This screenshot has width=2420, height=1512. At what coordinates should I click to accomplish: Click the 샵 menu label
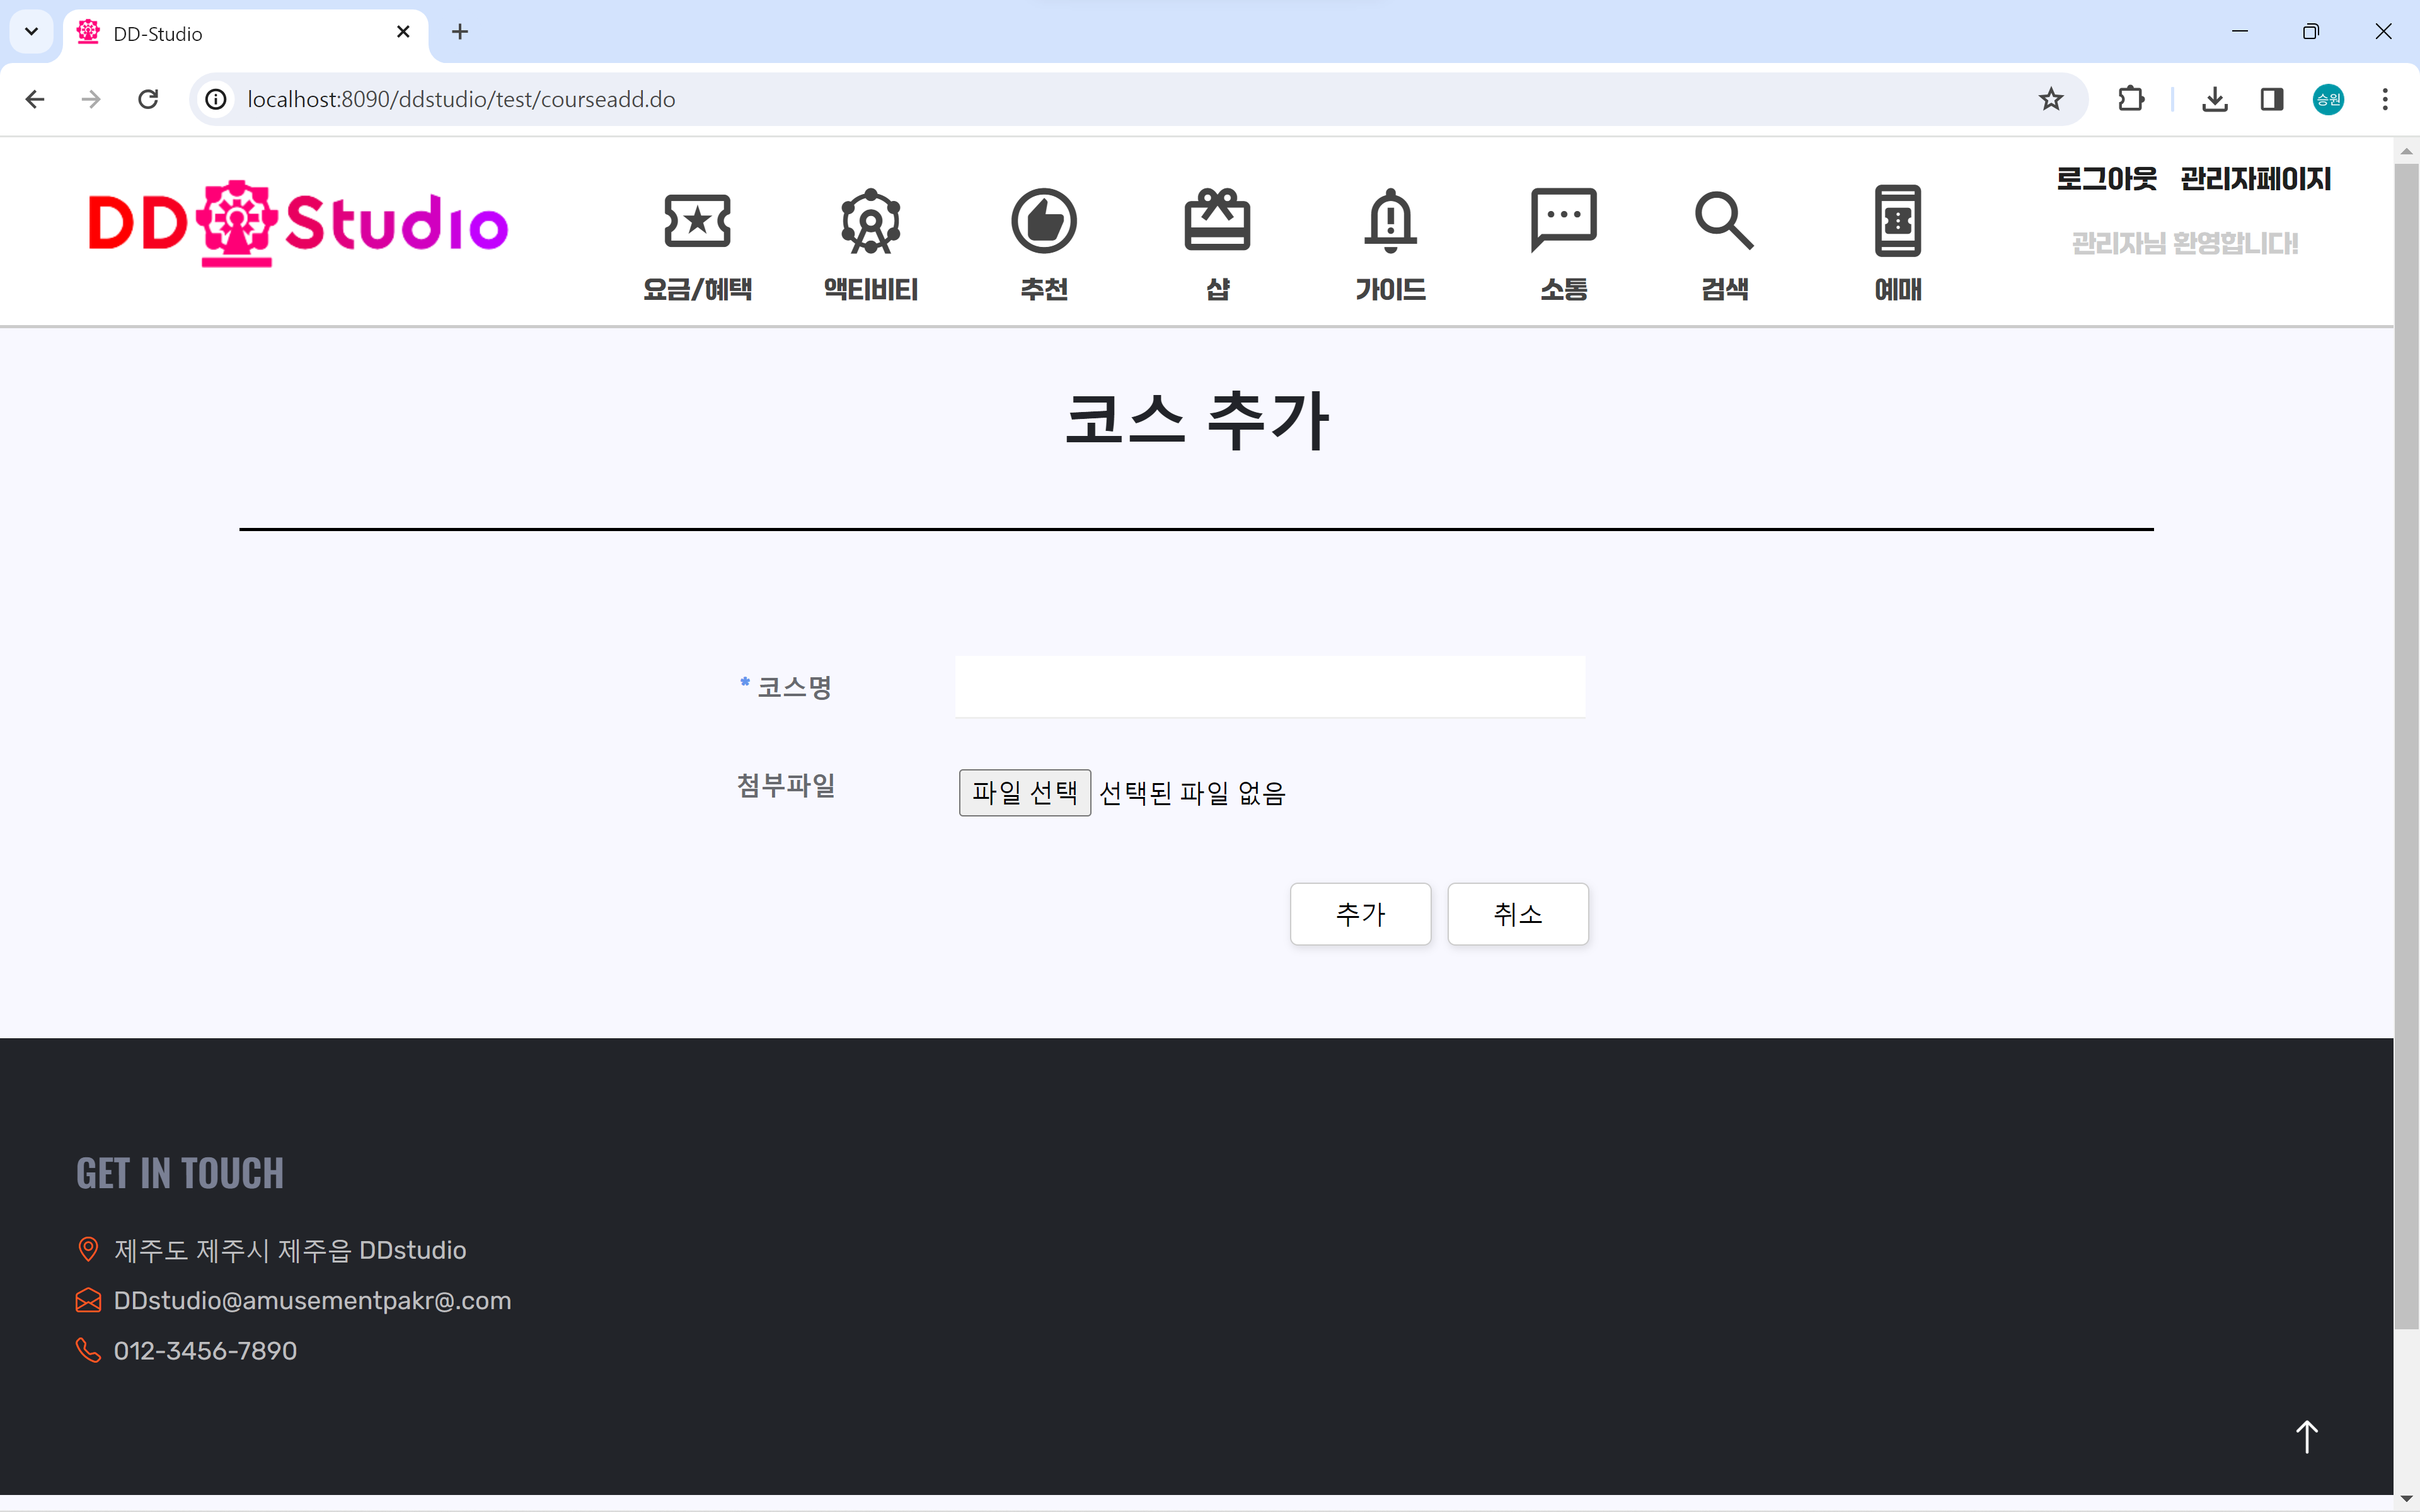click(x=1217, y=289)
